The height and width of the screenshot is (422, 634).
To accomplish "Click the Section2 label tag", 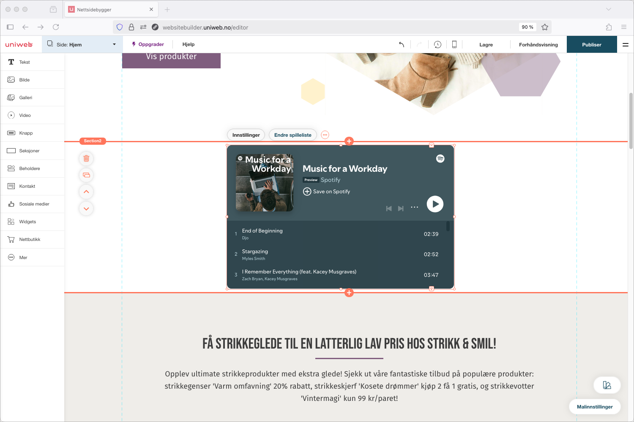I will click(x=93, y=141).
